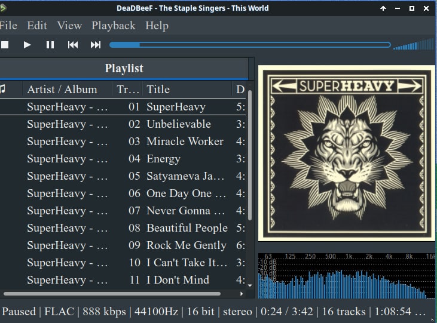Toggle the Pause button
The image size is (437, 323).
[x=50, y=45]
